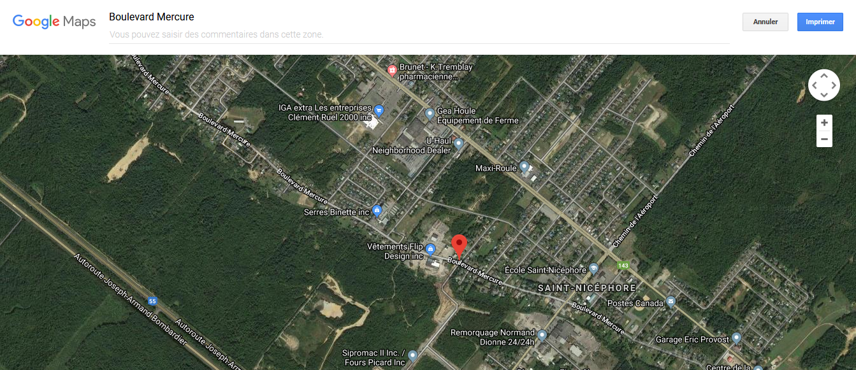
Task: Click the comments field under Boulevard Mercure
Action: coord(419,34)
